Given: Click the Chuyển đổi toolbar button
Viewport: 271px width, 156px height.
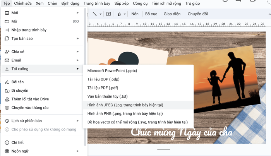Looking at the screenshot, I should pos(198,14).
